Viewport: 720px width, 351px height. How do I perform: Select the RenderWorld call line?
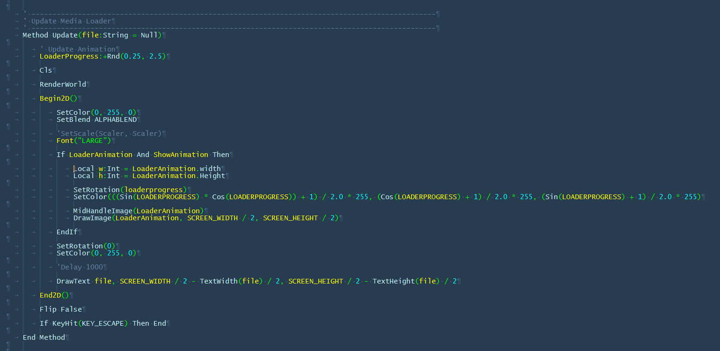pyautogui.click(x=63, y=84)
